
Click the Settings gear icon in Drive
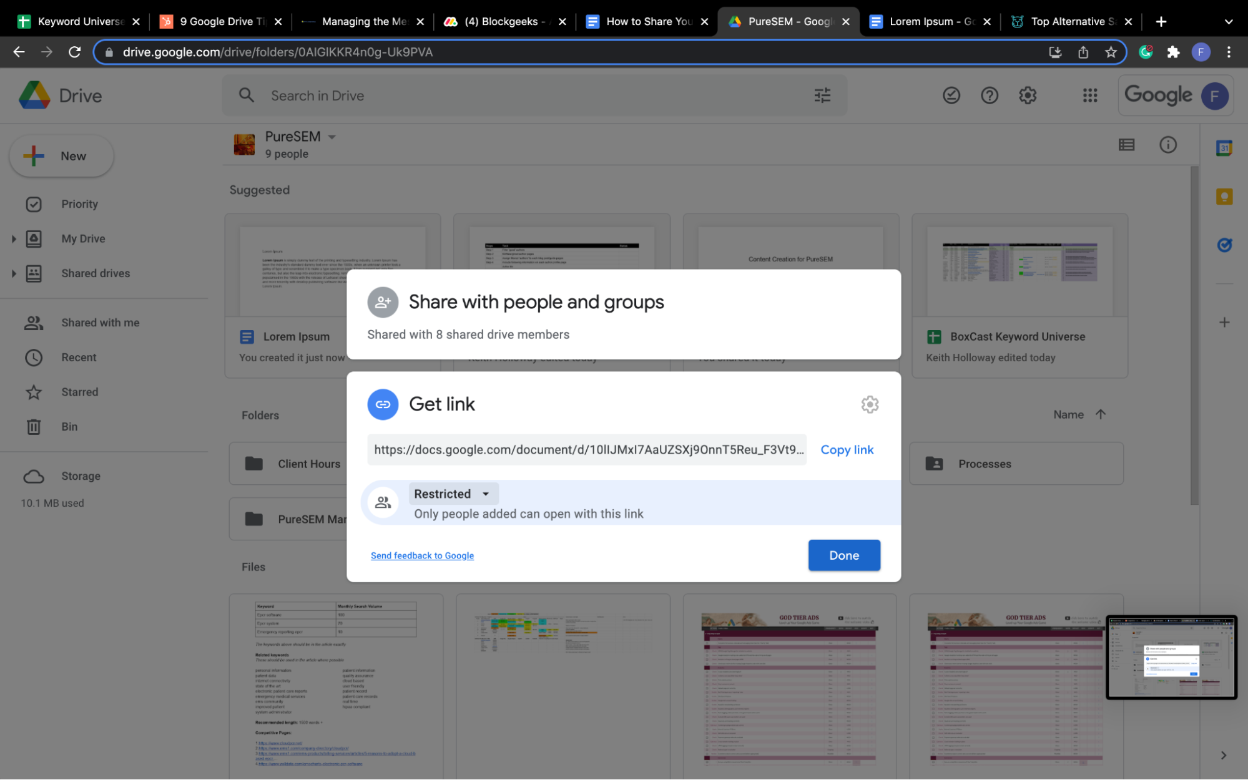click(x=1028, y=95)
